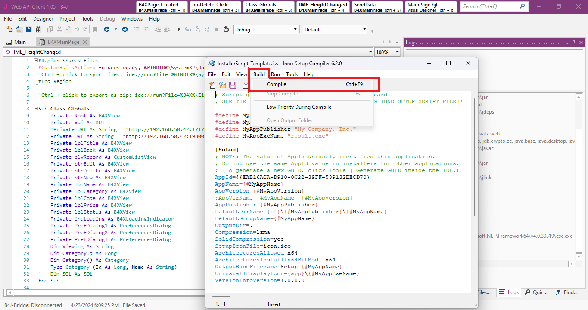588x310 pixels.
Task: Open the navigation history dropdown arrow
Action: [116, 29]
